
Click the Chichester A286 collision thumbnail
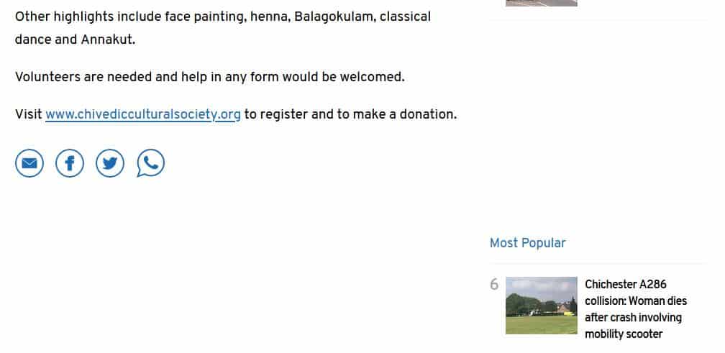coord(541,306)
